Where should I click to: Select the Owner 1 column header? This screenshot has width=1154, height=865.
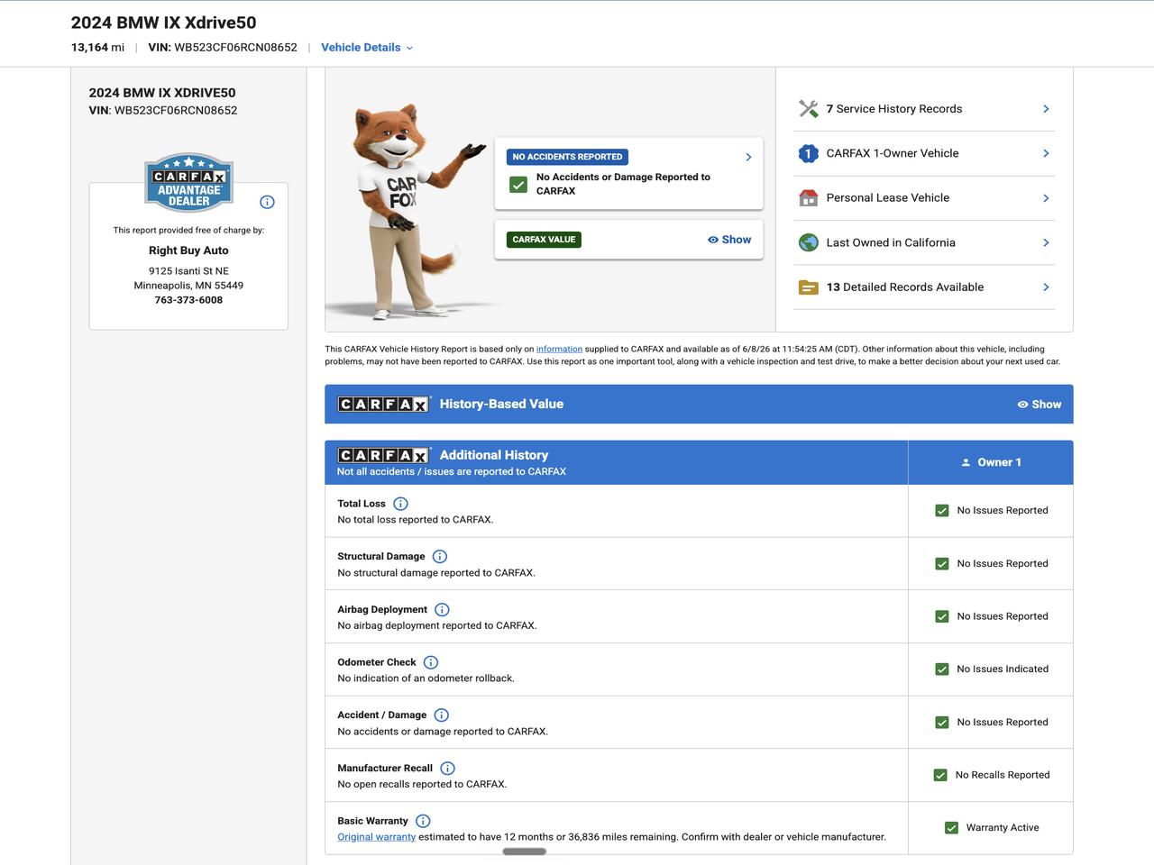click(x=991, y=462)
